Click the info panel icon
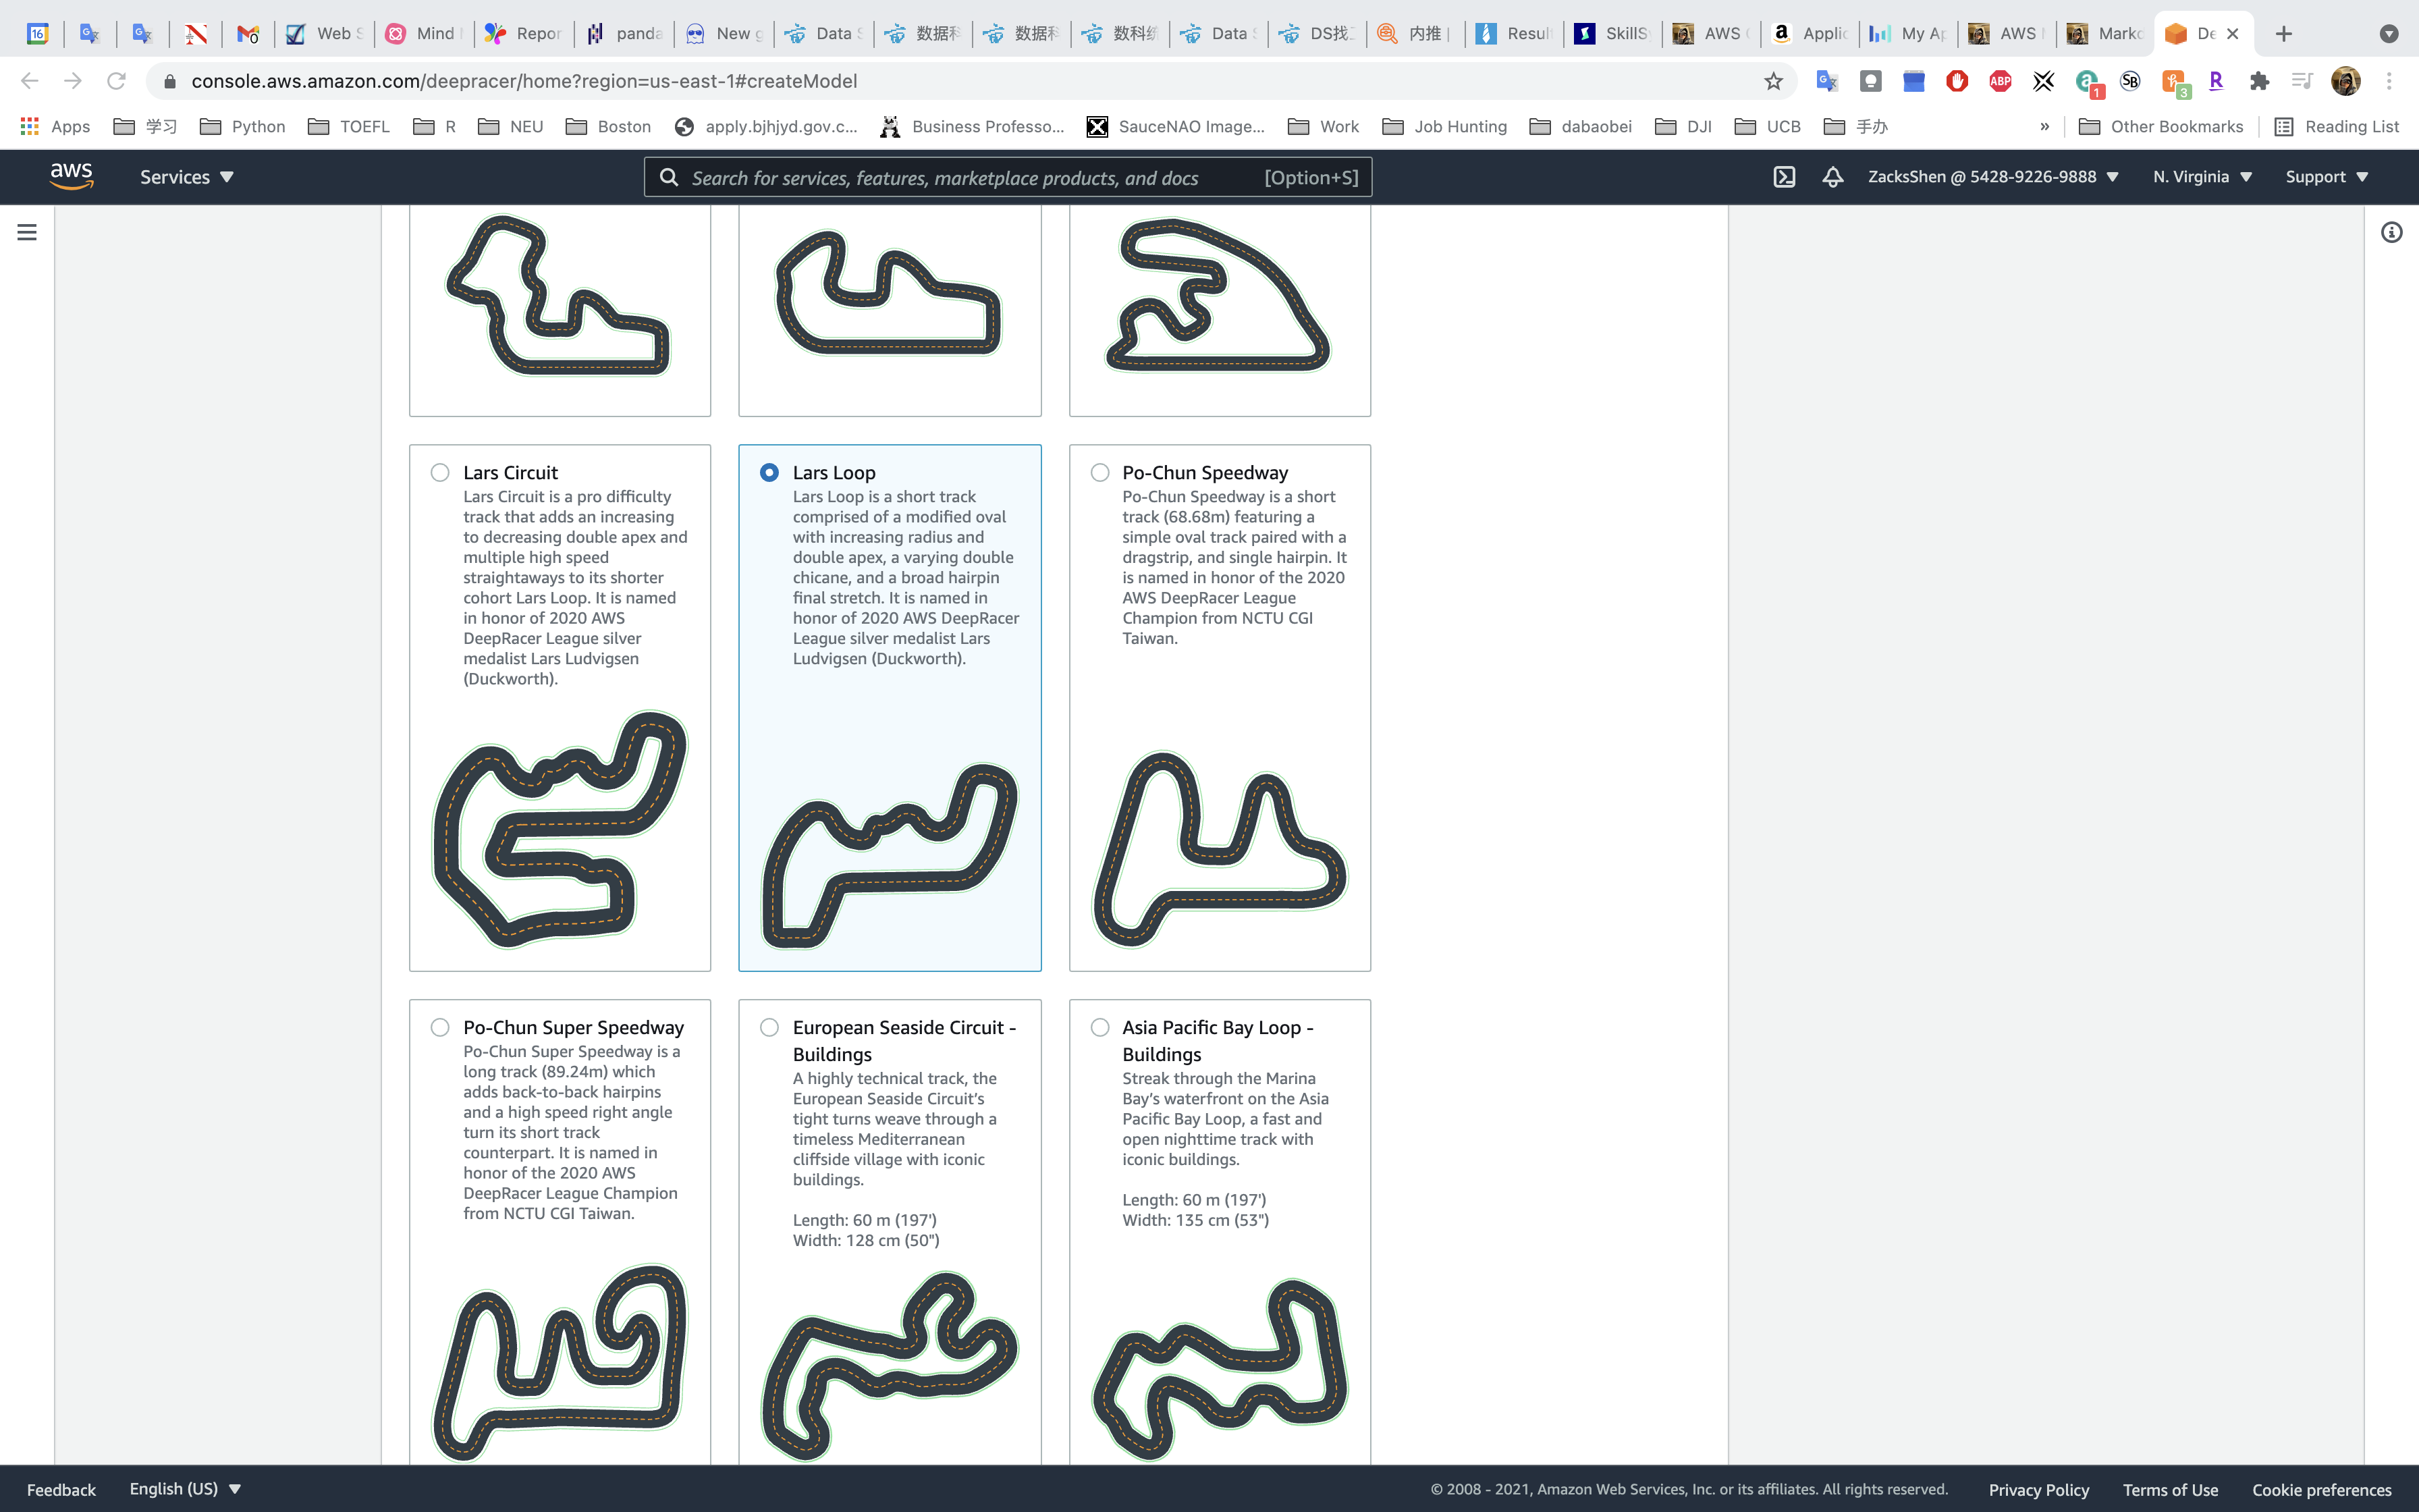 2391,232
